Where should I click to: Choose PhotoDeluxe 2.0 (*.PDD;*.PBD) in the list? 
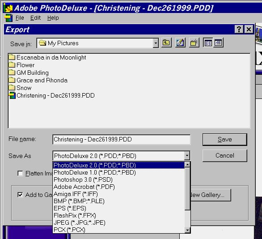tap(118, 165)
